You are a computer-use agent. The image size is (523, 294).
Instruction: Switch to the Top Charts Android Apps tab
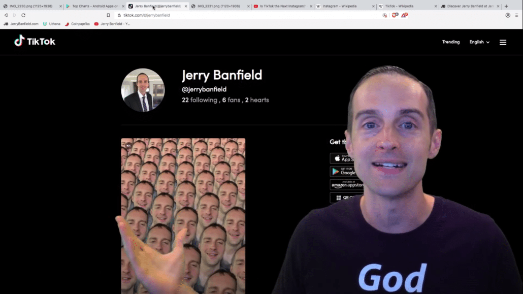pos(95,6)
